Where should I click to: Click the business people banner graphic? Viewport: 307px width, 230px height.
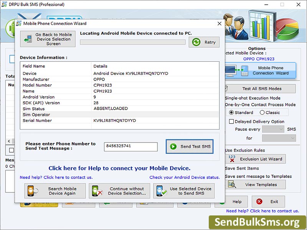[236, 26]
